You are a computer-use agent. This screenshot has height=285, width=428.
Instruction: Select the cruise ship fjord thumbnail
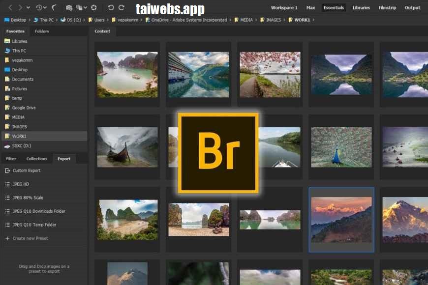coord(199,75)
